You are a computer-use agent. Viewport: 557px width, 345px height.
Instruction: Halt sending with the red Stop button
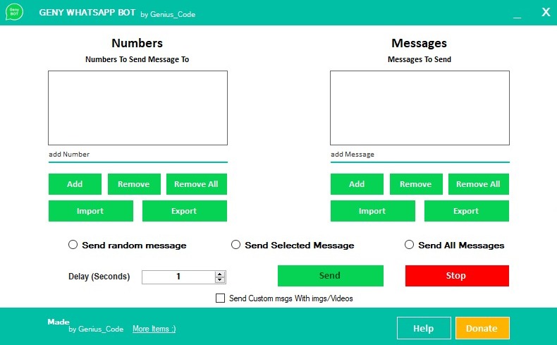(457, 276)
